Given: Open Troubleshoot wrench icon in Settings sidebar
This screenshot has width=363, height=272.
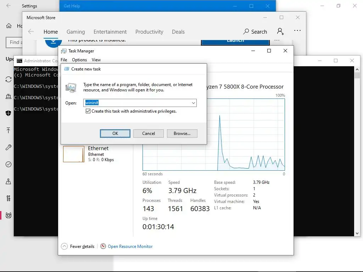Looking at the screenshot, I should (x=9, y=147).
